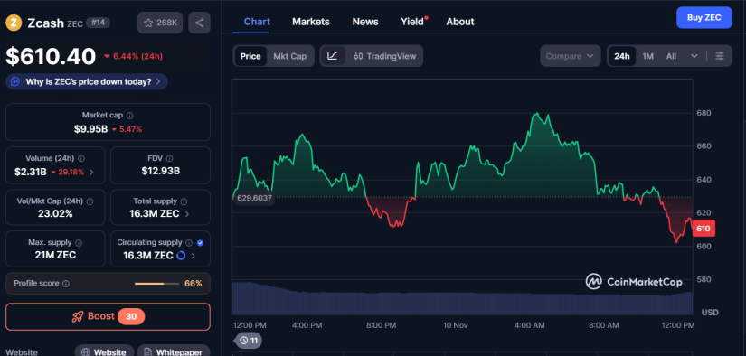This screenshot has height=356, width=746.
Task: Switch to the Yield tab
Action: 412,22
